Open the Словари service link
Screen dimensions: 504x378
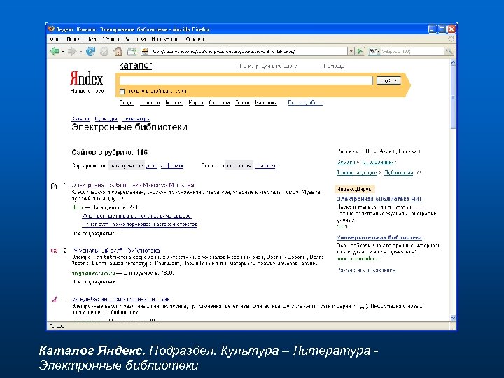[219, 102]
